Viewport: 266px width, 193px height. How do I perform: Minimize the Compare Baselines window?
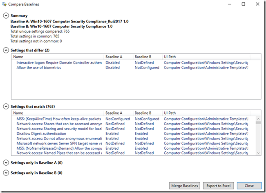pos(230,4)
